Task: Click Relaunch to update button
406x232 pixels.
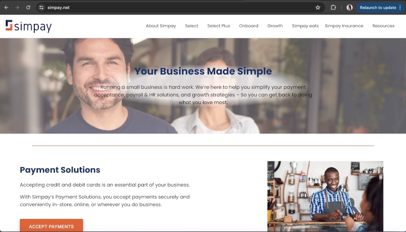Action: coord(378,8)
